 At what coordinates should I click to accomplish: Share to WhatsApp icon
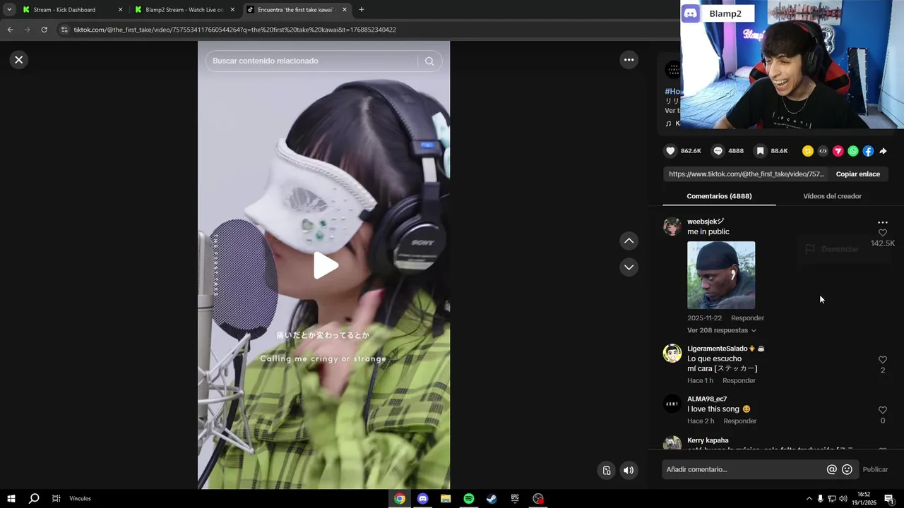tap(853, 151)
